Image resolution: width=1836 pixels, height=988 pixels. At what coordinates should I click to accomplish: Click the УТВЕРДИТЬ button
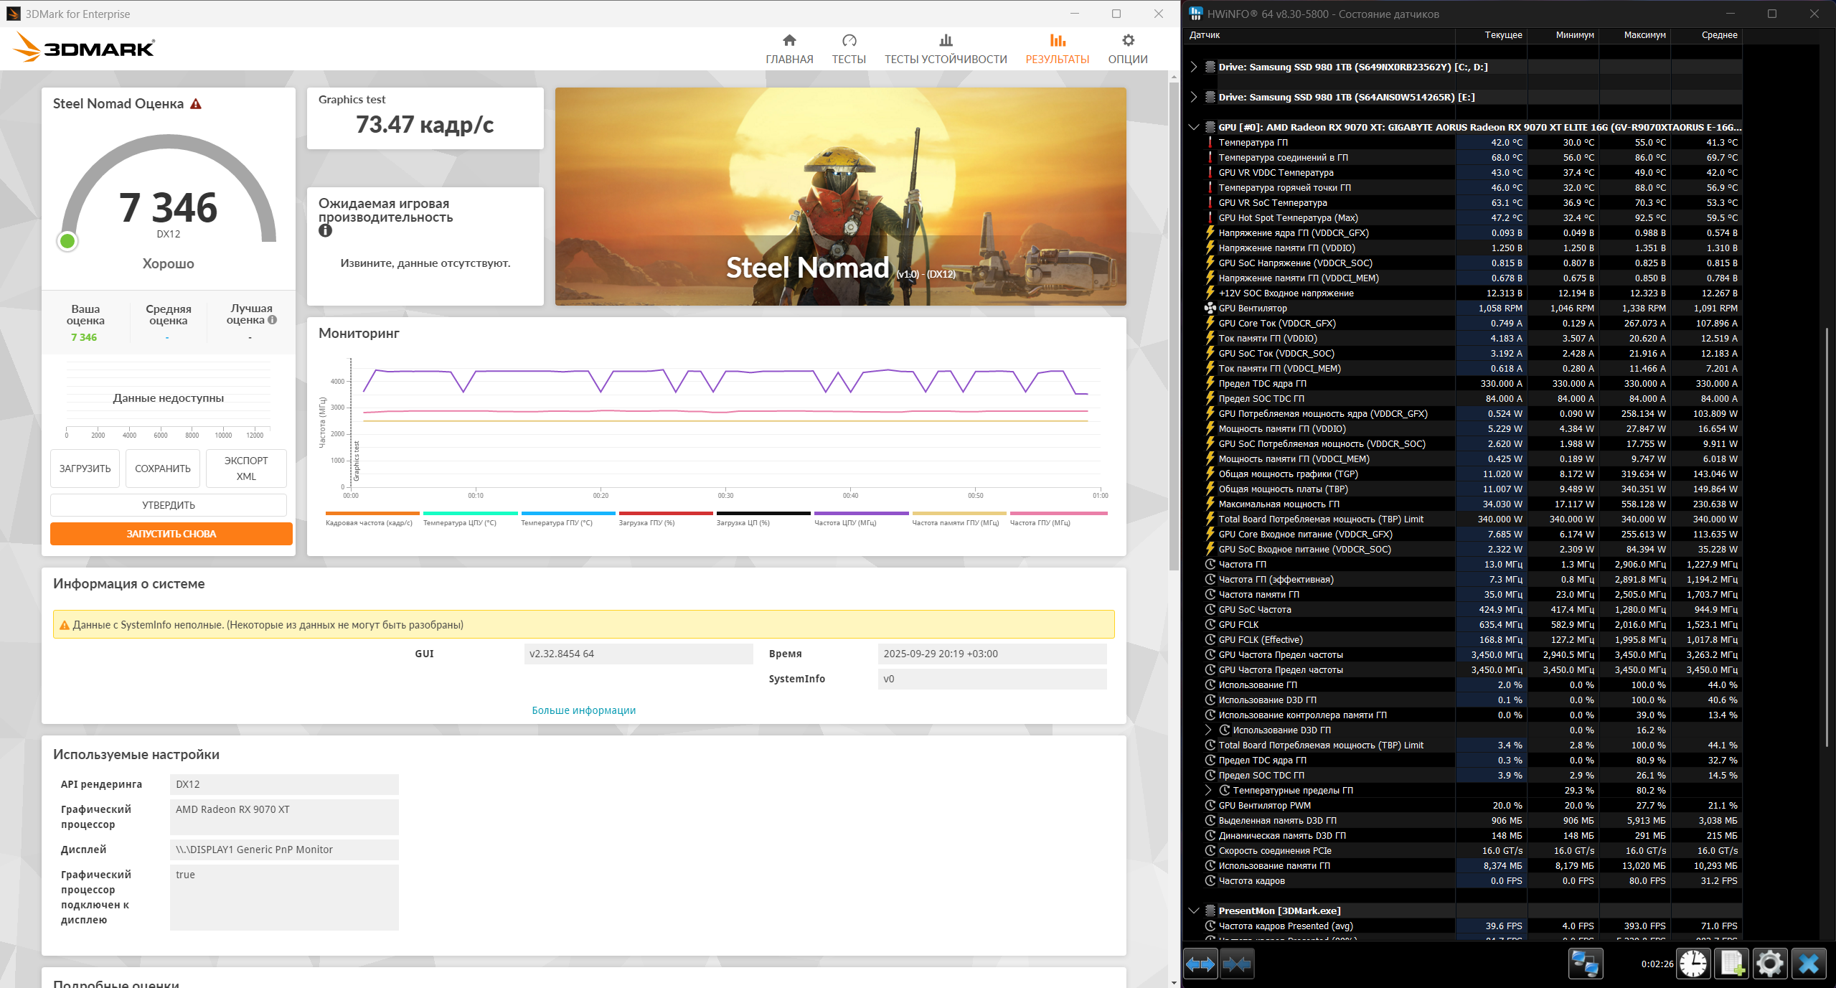coord(169,505)
